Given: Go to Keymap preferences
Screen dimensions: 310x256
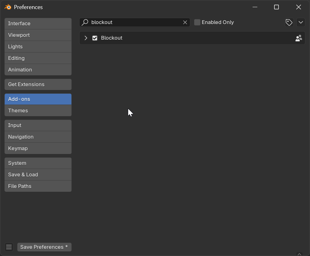Looking at the screenshot, I should coord(38,149).
